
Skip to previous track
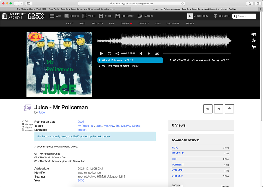(141, 54)
